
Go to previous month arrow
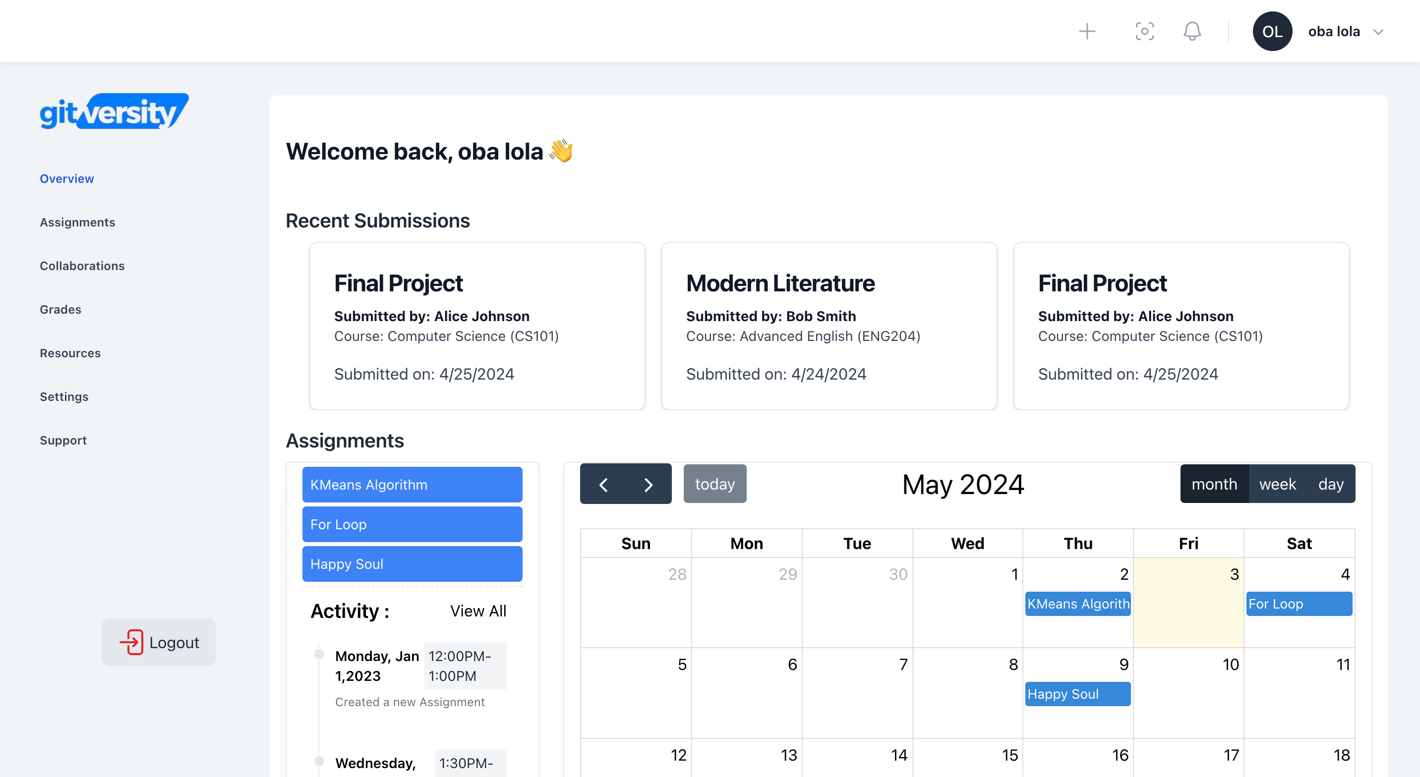[603, 484]
